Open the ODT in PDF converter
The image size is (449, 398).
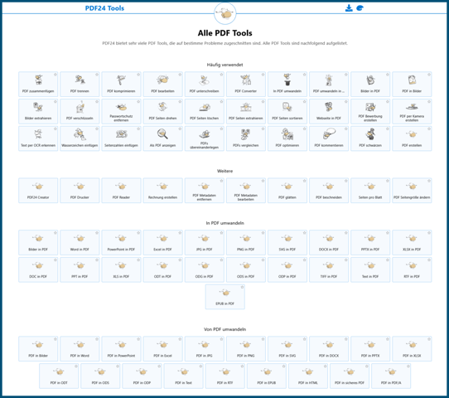[x=162, y=269]
